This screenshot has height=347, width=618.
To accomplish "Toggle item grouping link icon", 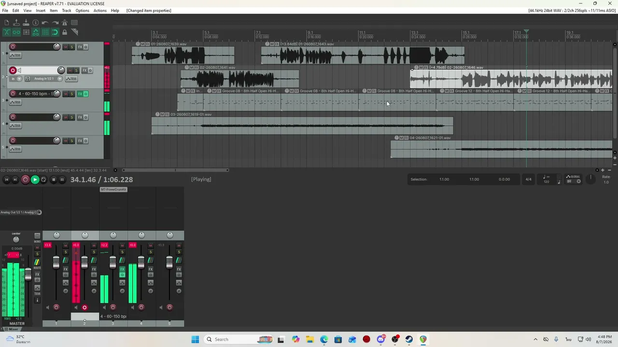I will 16,32.
